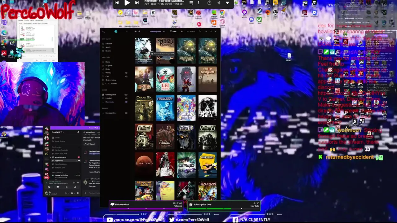Go back in GOG Galaxy
The width and height of the screenshot is (397, 223).
pos(136,31)
